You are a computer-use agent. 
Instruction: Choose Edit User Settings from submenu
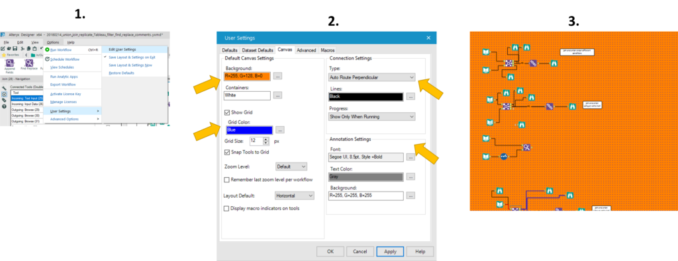pos(122,50)
